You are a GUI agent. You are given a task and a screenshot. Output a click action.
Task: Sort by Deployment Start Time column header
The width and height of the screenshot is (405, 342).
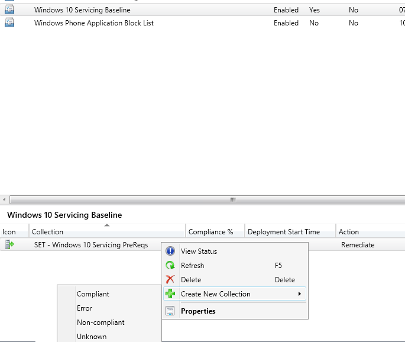tap(290, 231)
